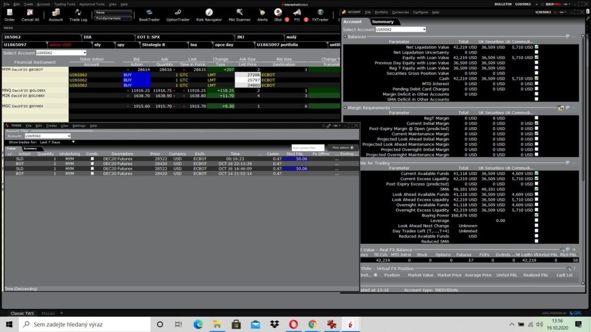Image resolution: width=591 pixels, height=332 pixels.
Task: Open the Fundamentals dropdown in toolbar
Action: click(x=113, y=18)
